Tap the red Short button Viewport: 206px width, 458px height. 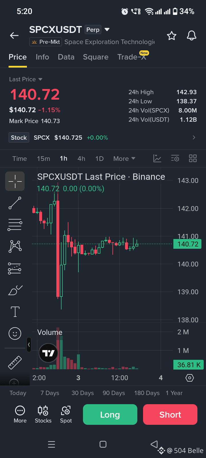coord(170,414)
